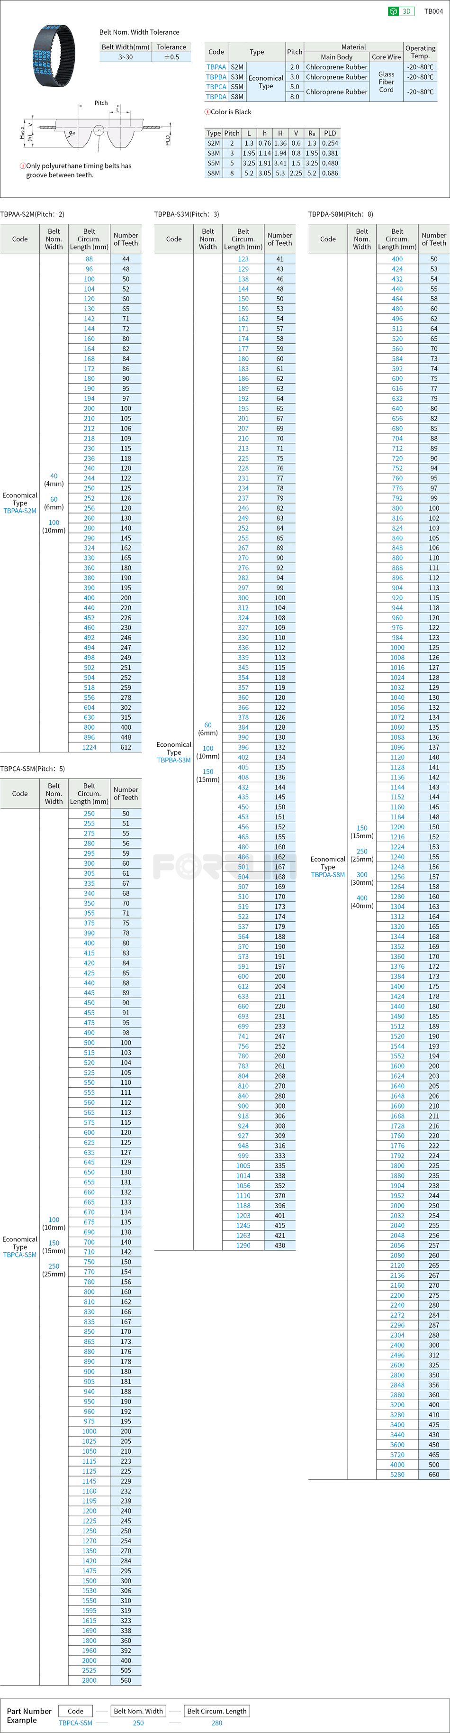Select the 300 (30mm) belt width option

click(362, 879)
